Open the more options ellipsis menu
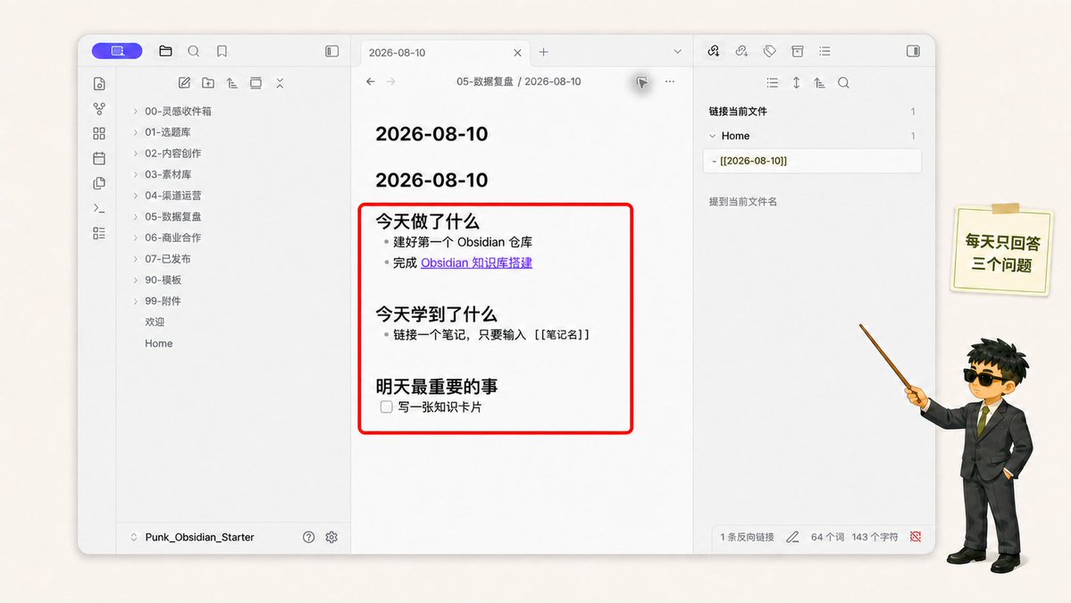Viewport: 1071px width, 603px height. 670,81
